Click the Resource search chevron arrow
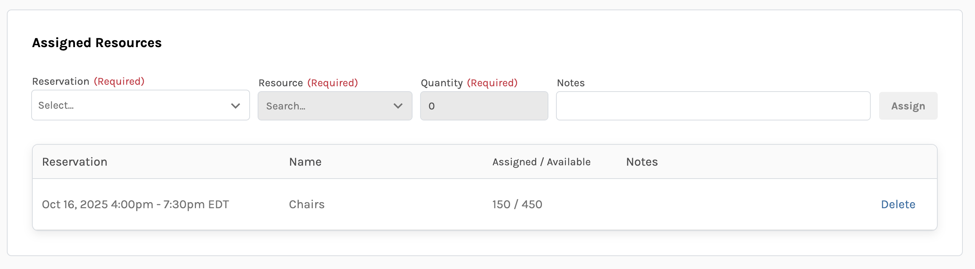The image size is (975, 269). [x=398, y=106]
